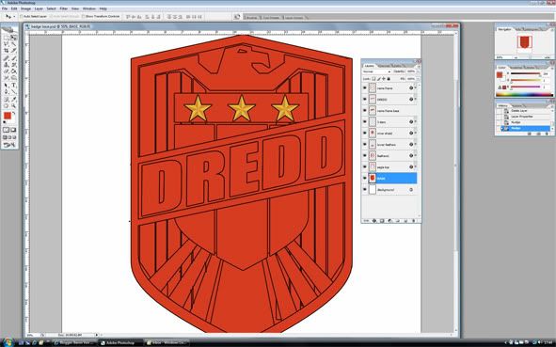The image size is (556, 347).
Task: Hide the name frame layer
Action: pyautogui.click(x=365, y=88)
